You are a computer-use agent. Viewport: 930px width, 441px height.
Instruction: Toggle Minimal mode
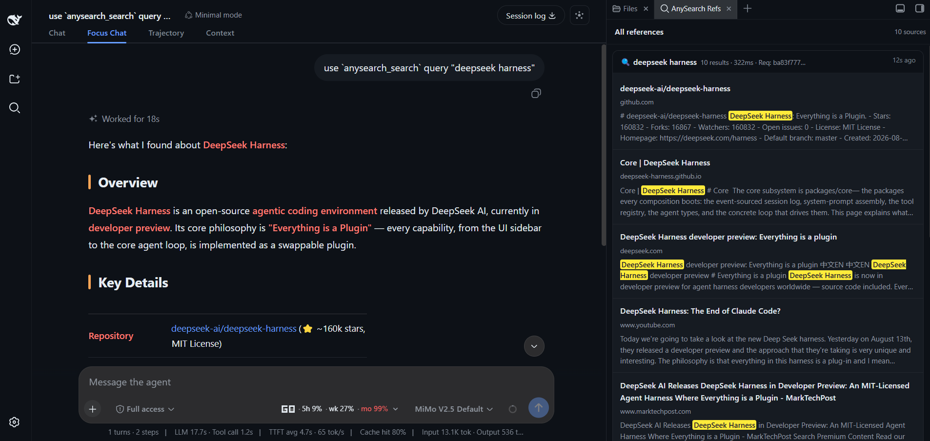pos(213,15)
